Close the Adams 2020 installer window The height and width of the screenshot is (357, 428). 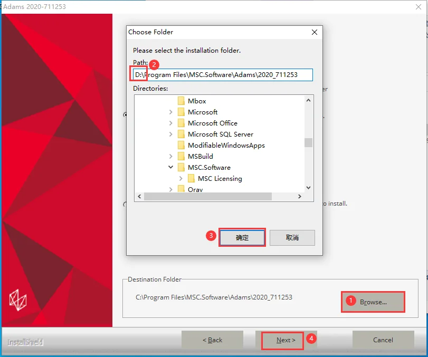point(419,7)
